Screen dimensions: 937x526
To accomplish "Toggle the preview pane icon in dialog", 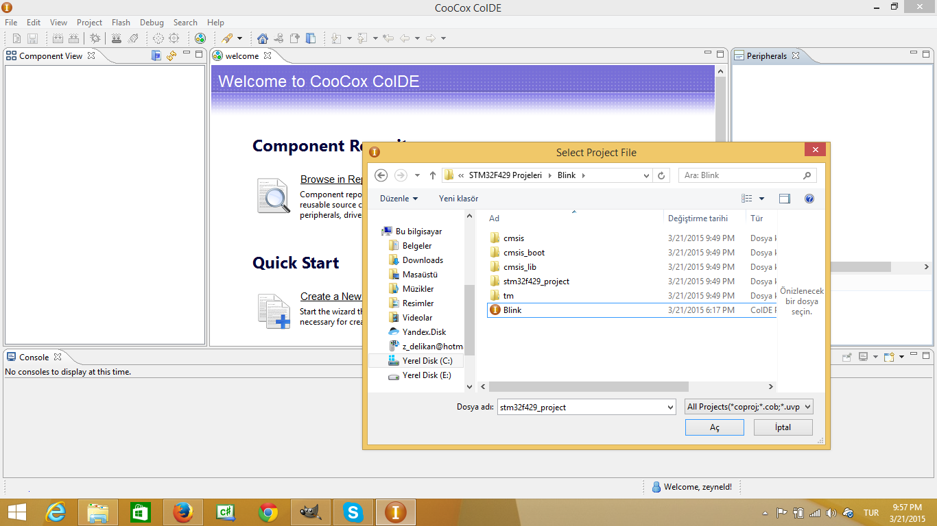I will coord(785,199).
